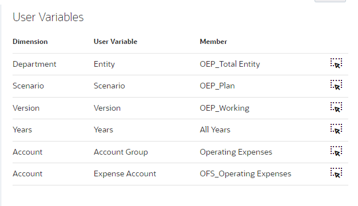
Task: Open member selector for Entity variable
Action: pos(336,63)
